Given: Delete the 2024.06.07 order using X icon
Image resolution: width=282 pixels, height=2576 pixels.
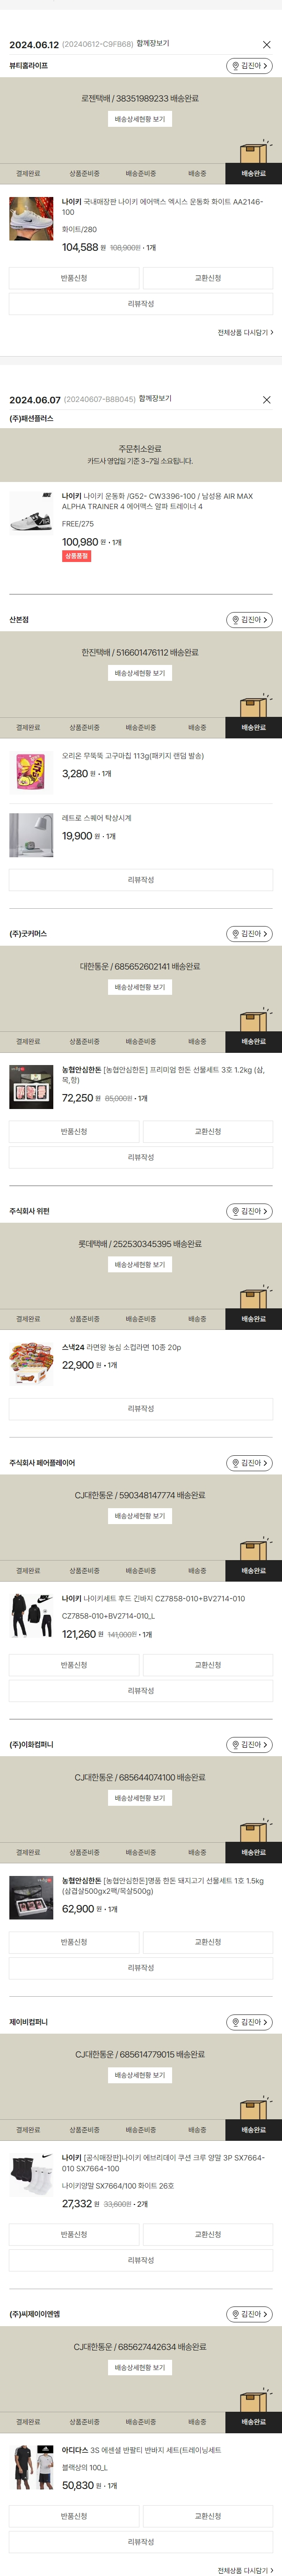Looking at the screenshot, I should [266, 400].
